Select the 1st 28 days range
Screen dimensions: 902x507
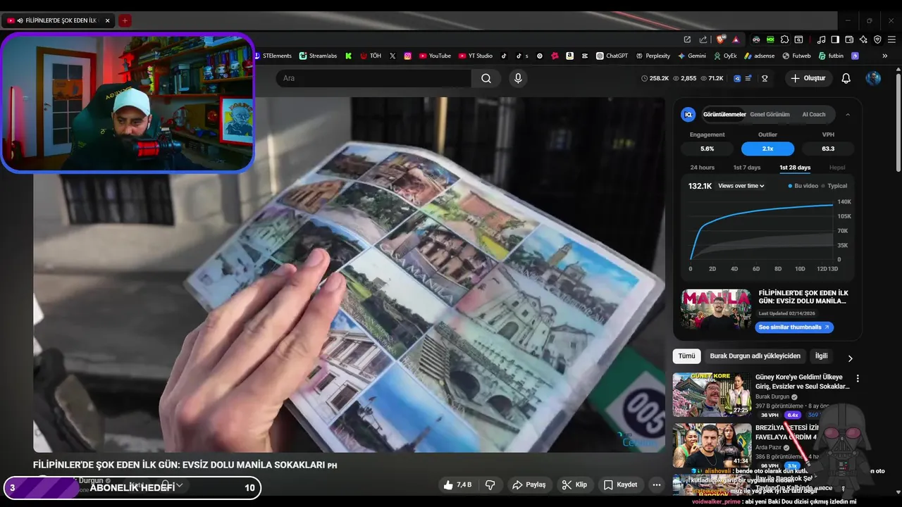795,168
